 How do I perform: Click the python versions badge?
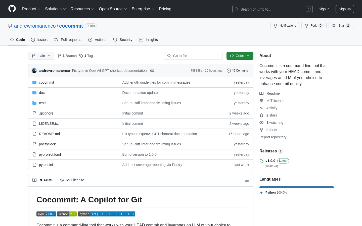point(107,214)
